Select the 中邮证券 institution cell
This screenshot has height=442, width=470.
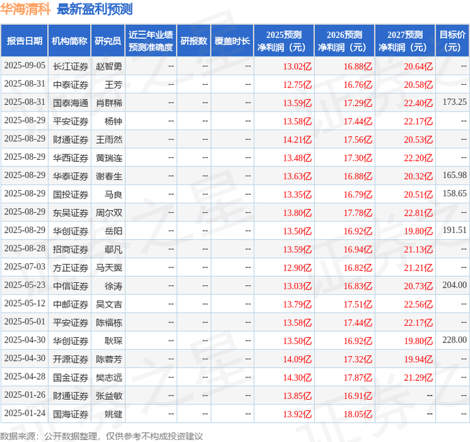pyautogui.click(x=70, y=304)
